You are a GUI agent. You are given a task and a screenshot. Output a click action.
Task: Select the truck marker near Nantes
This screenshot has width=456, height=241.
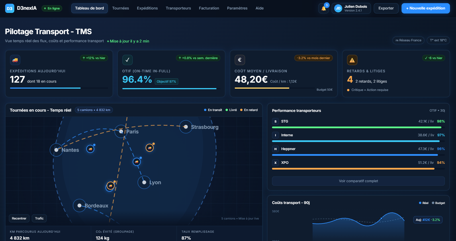point(90,149)
